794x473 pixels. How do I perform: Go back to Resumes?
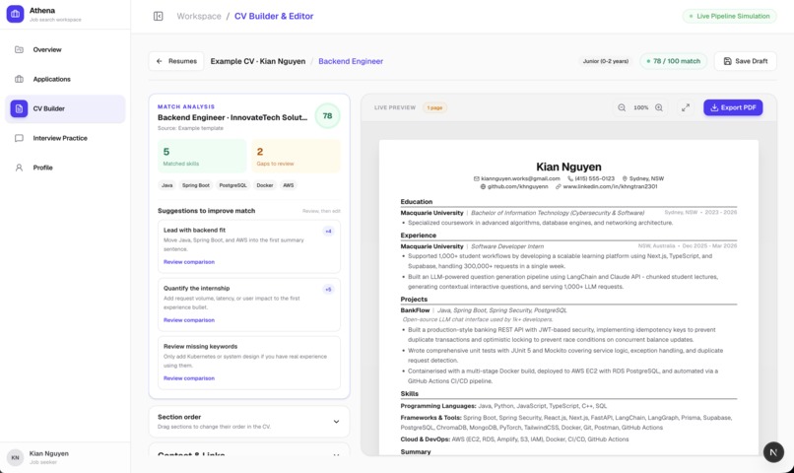tap(176, 61)
